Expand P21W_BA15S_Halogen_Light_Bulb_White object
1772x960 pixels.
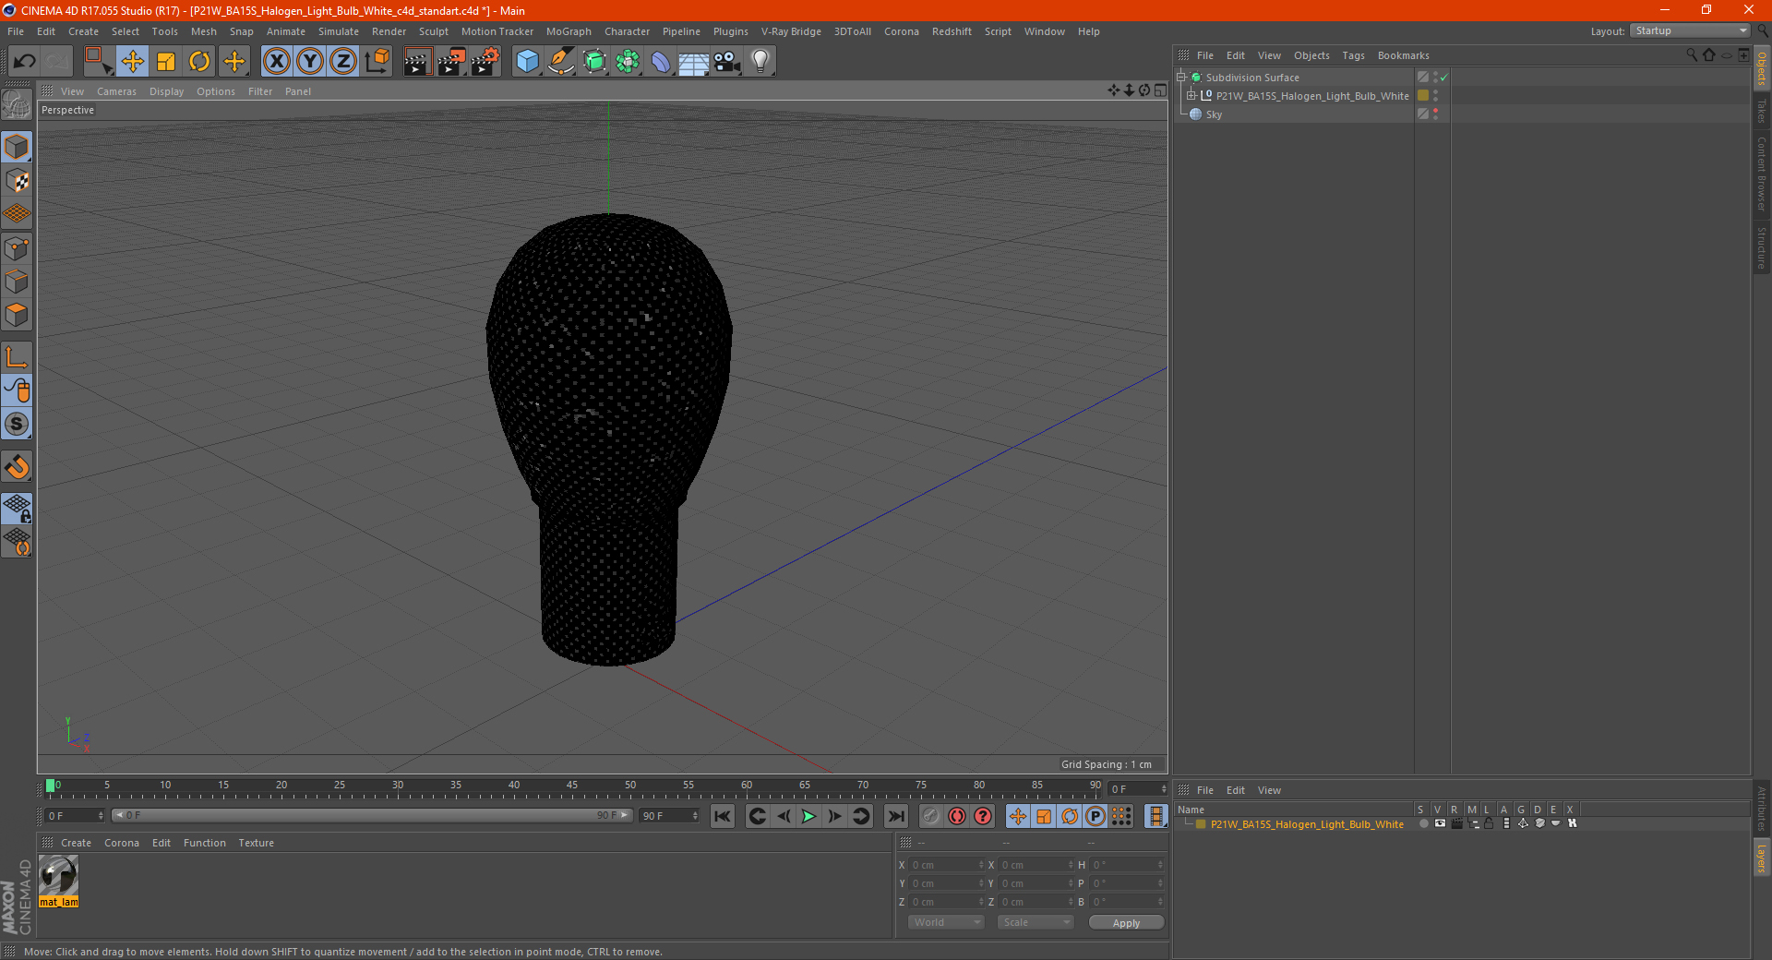tap(1191, 96)
